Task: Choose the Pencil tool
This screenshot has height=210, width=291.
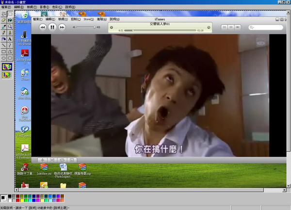Action: [x=3, y=32]
